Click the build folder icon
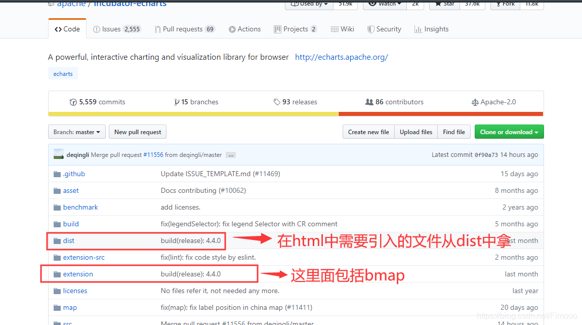This screenshot has height=325, width=582. 57,224
